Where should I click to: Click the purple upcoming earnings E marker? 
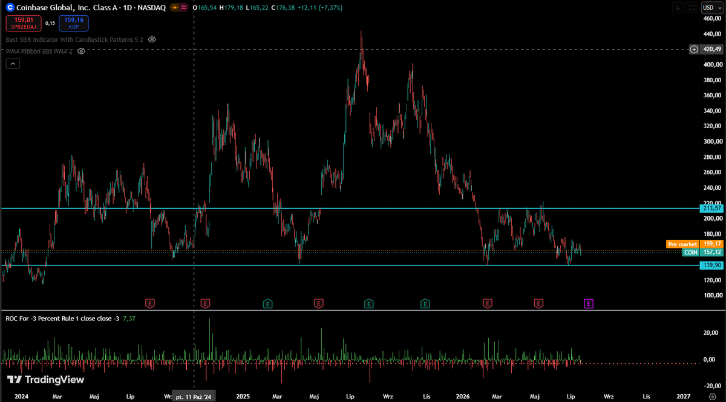[x=589, y=303]
